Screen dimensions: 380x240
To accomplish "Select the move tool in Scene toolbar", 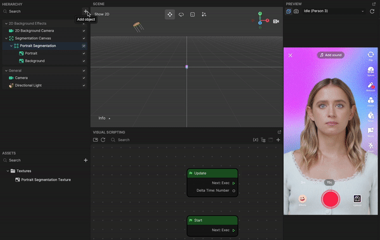I will [170, 15].
